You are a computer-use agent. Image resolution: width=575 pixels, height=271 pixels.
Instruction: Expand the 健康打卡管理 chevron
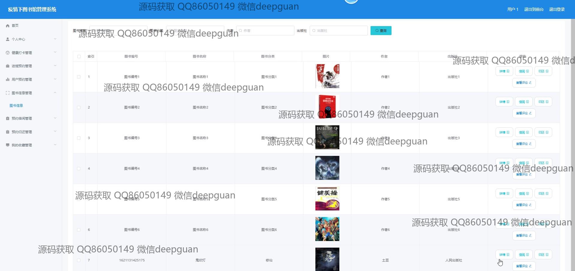[55, 52]
